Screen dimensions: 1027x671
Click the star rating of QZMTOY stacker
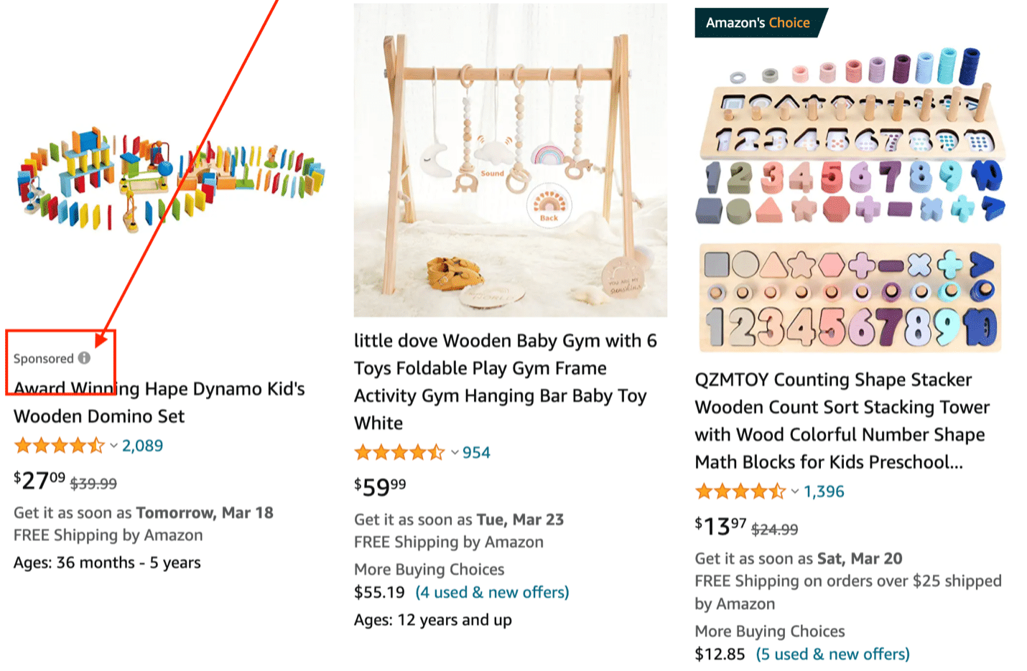pyautogui.click(x=740, y=491)
